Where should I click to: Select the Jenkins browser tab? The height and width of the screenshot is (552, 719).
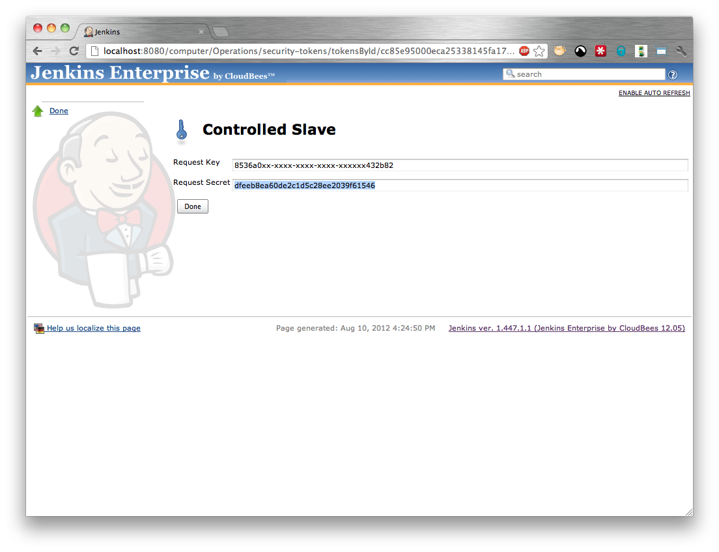(143, 32)
